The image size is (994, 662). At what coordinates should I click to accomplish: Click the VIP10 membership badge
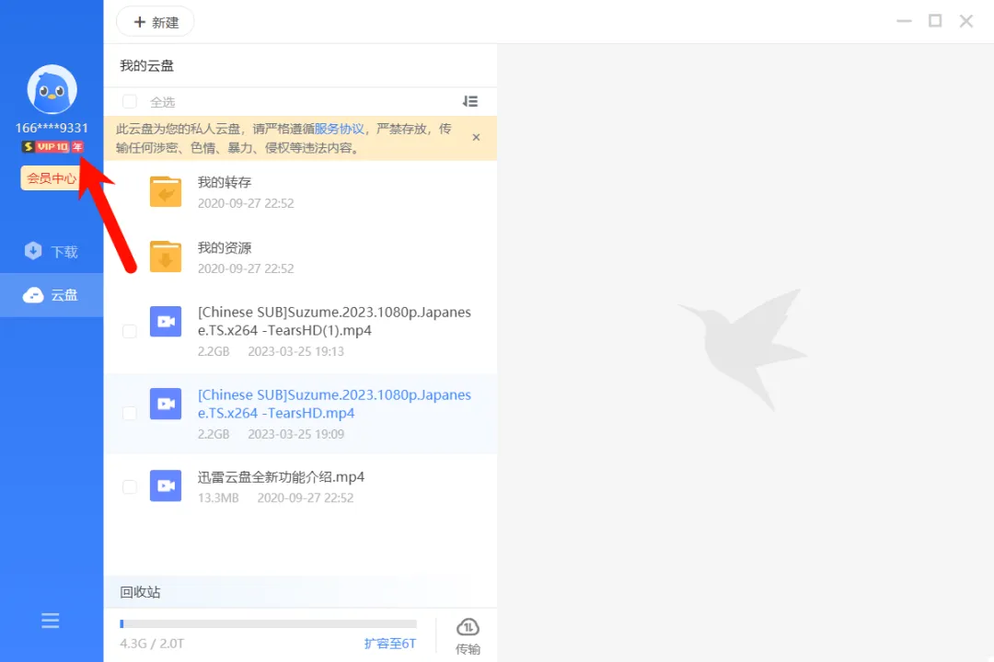[x=52, y=147]
